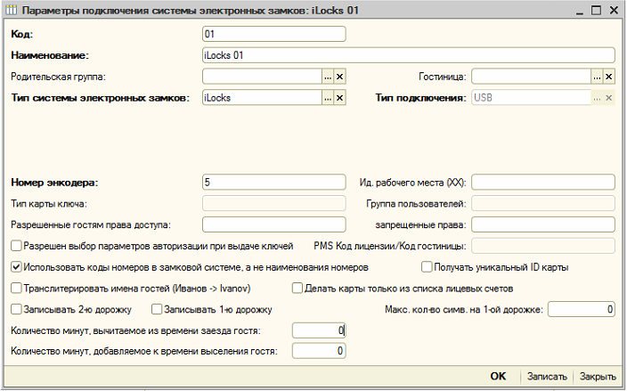Enable Разрешен выбор параметров авторизации checkbox

click(x=16, y=246)
